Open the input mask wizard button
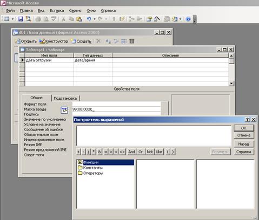 coord(64,110)
